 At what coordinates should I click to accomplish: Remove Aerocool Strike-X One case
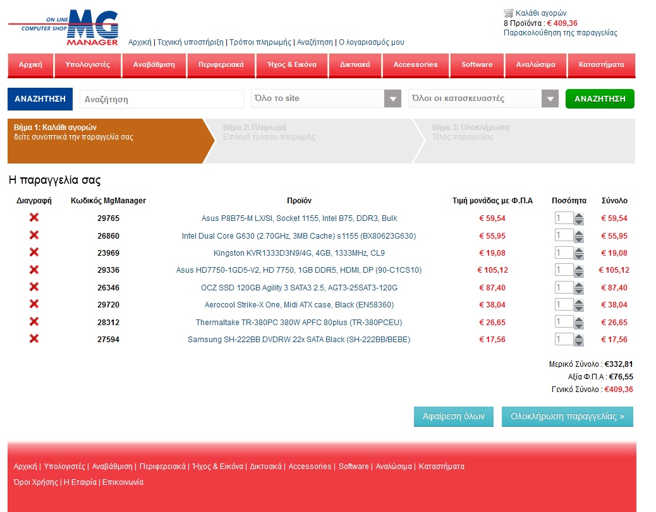[34, 304]
